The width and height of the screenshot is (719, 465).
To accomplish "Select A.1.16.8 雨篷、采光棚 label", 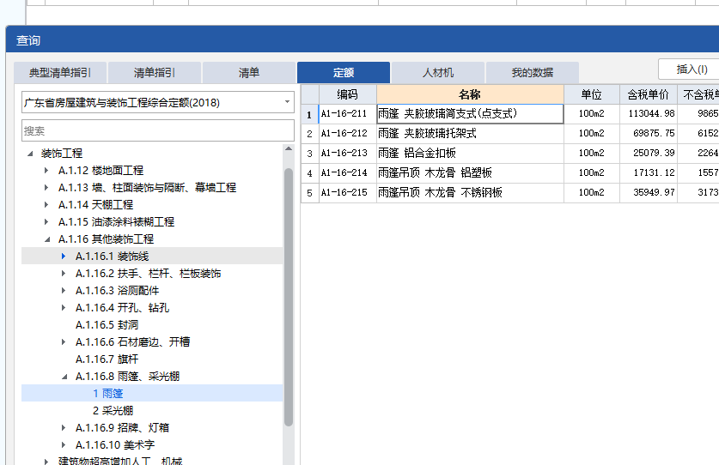I will [127, 377].
